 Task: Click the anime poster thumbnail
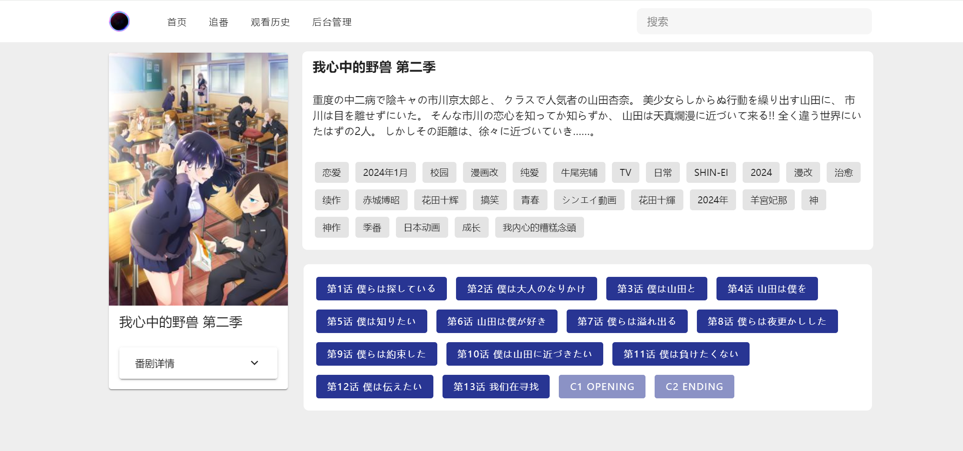click(x=198, y=179)
